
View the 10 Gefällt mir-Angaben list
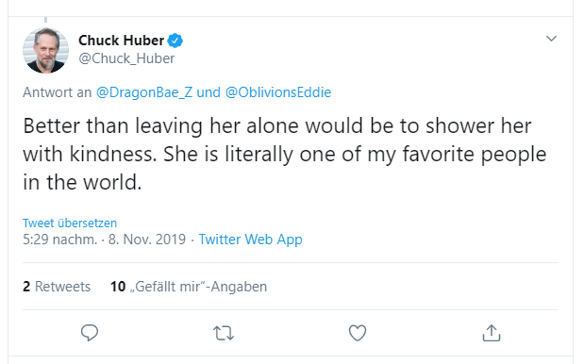point(189,287)
